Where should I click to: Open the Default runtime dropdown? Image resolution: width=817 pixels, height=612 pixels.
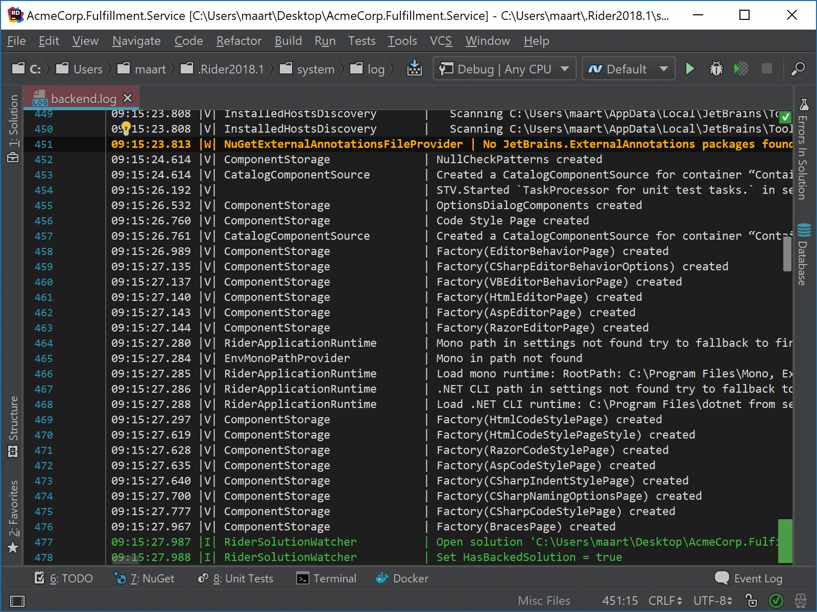click(628, 68)
